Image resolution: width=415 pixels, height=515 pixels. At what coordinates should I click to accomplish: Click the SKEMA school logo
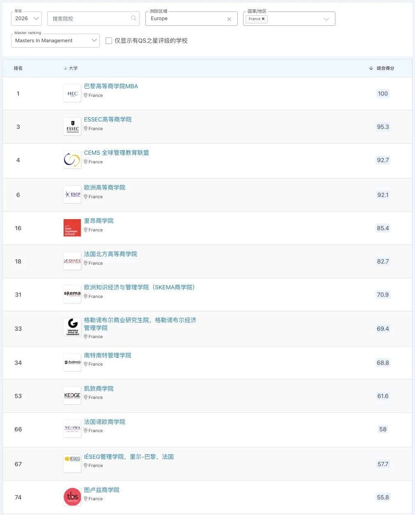click(72, 295)
